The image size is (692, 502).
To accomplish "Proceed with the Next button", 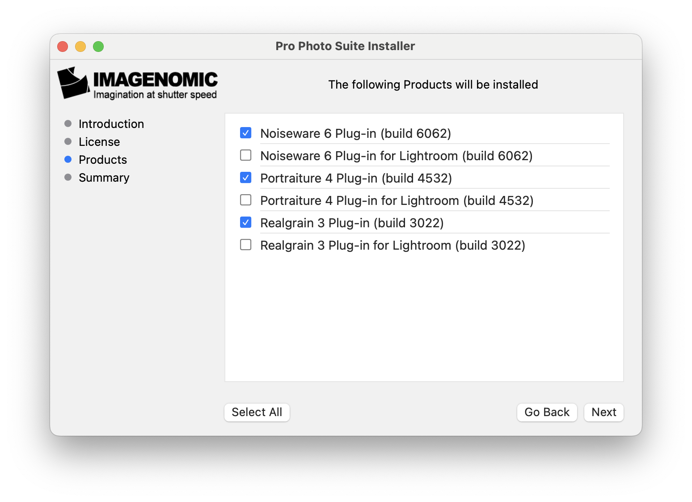I will (x=603, y=412).
